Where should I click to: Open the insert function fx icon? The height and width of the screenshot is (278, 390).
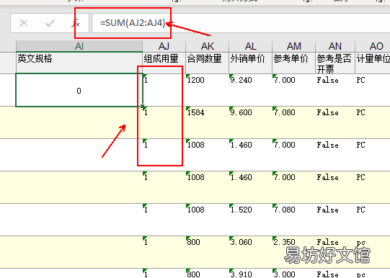(x=76, y=23)
